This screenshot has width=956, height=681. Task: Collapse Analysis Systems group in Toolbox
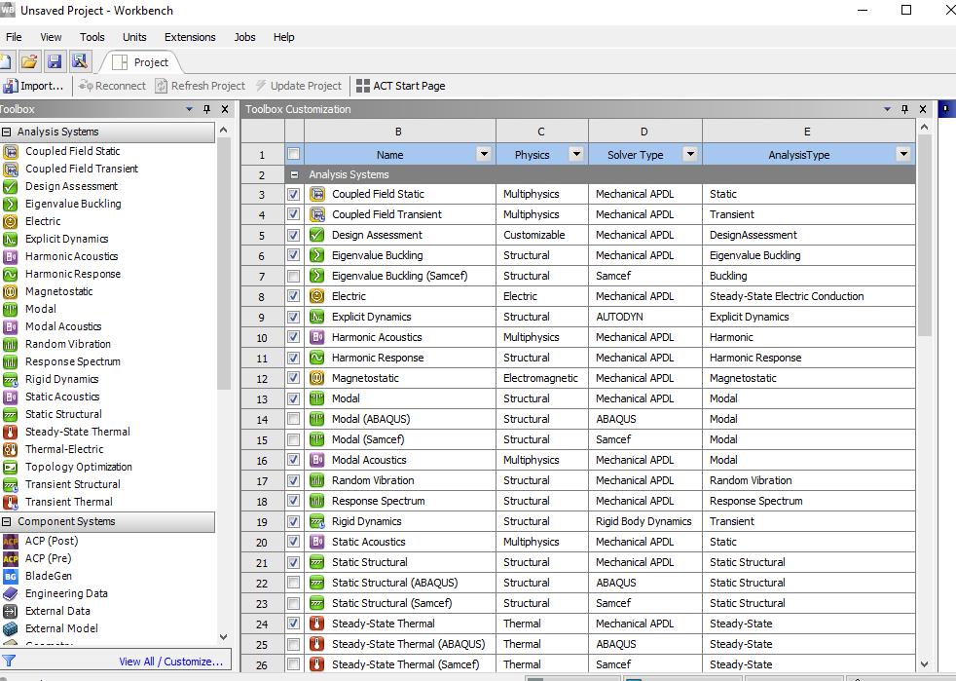click(6, 132)
